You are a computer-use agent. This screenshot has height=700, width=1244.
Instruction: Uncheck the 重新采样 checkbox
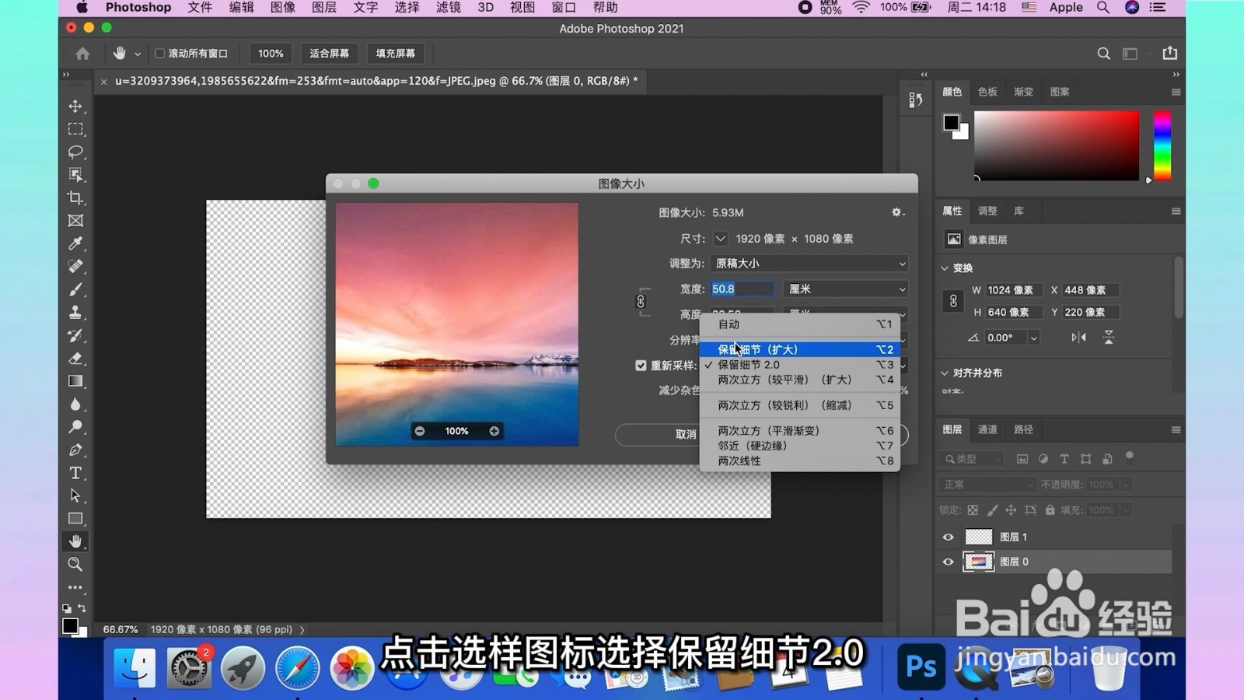pyautogui.click(x=641, y=366)
